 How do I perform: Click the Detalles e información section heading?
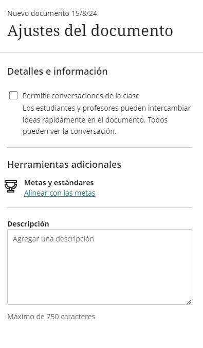[x=58, y=71]
